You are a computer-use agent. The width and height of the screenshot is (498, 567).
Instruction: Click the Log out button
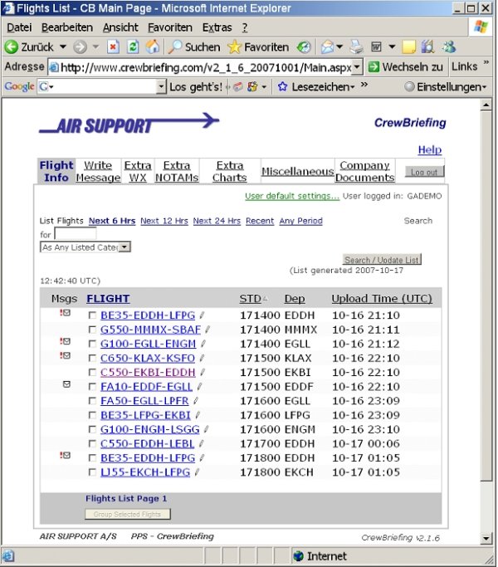pos(425,172)
